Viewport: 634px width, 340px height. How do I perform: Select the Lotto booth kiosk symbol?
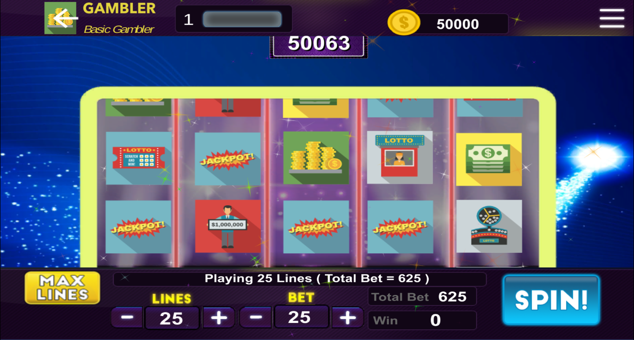tap(400, 157)
